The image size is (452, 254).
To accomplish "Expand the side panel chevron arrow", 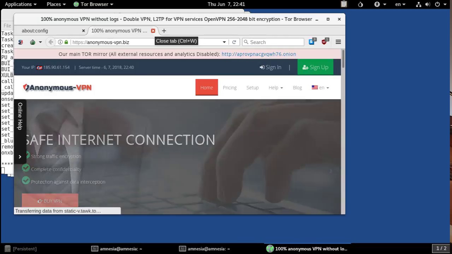I will click(20, 157).
